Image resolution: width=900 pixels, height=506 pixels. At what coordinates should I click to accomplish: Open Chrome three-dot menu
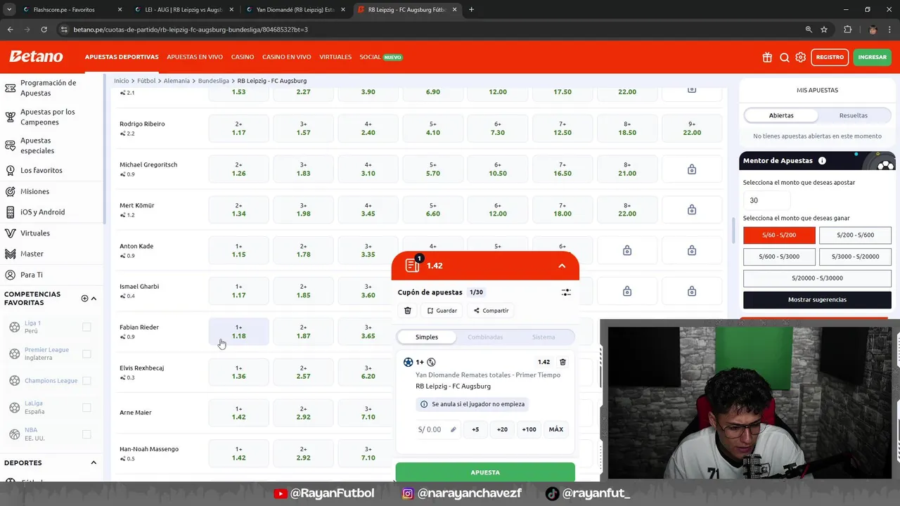(x=890, y=30)
